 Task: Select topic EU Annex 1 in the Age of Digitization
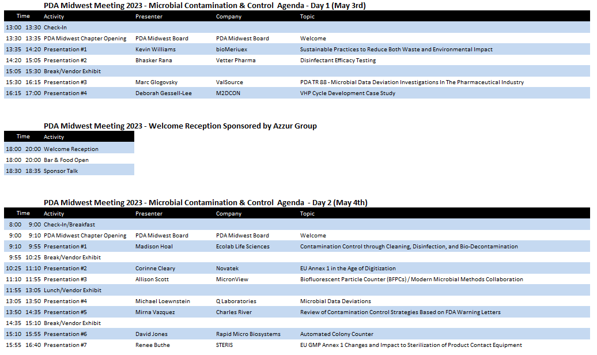coord(347,269)
